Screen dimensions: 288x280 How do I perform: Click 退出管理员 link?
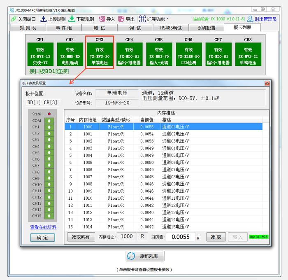pyautogui.click(x=265, y=19)
